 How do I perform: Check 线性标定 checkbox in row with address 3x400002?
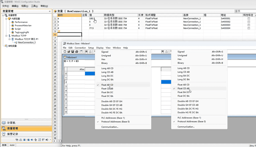(x=249, y=22)
